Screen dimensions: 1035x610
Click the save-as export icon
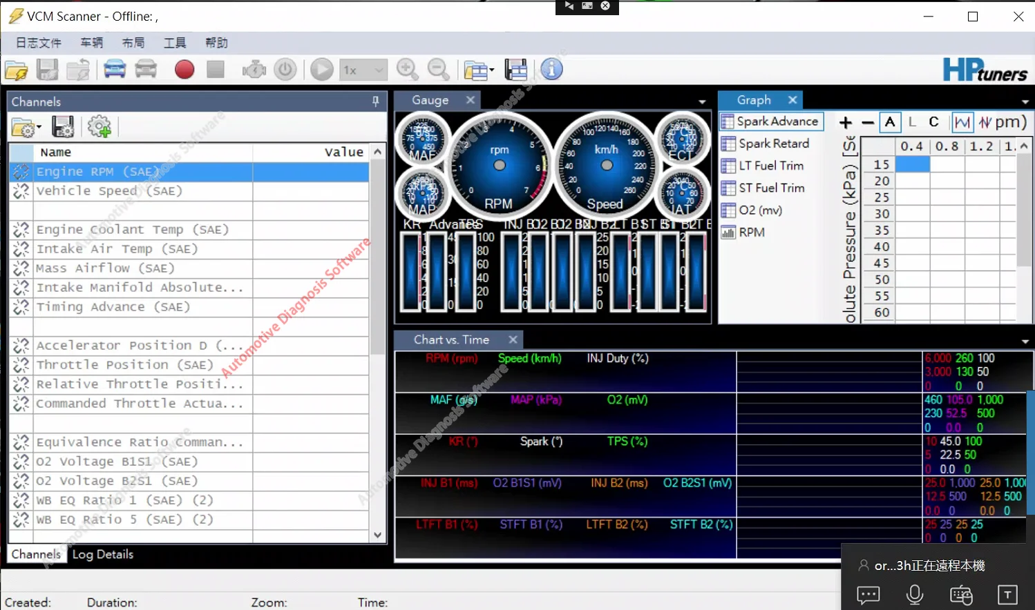tap(78, 70)
